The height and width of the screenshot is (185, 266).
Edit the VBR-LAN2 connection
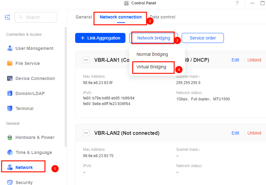(x=235, y=133)
